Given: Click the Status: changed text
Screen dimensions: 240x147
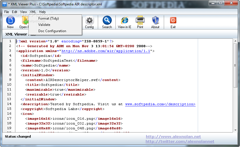Looking at the screenshot, I should [18, 136].
